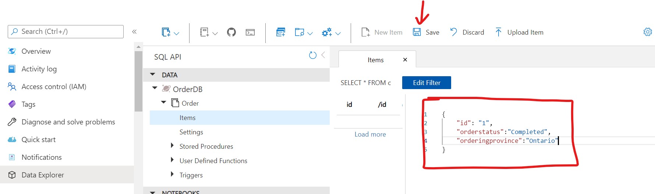This screenshot has height=194, width=655.
Task: Click the Edit Filter button
Action: pyautogui.click(x=426, y=83)
